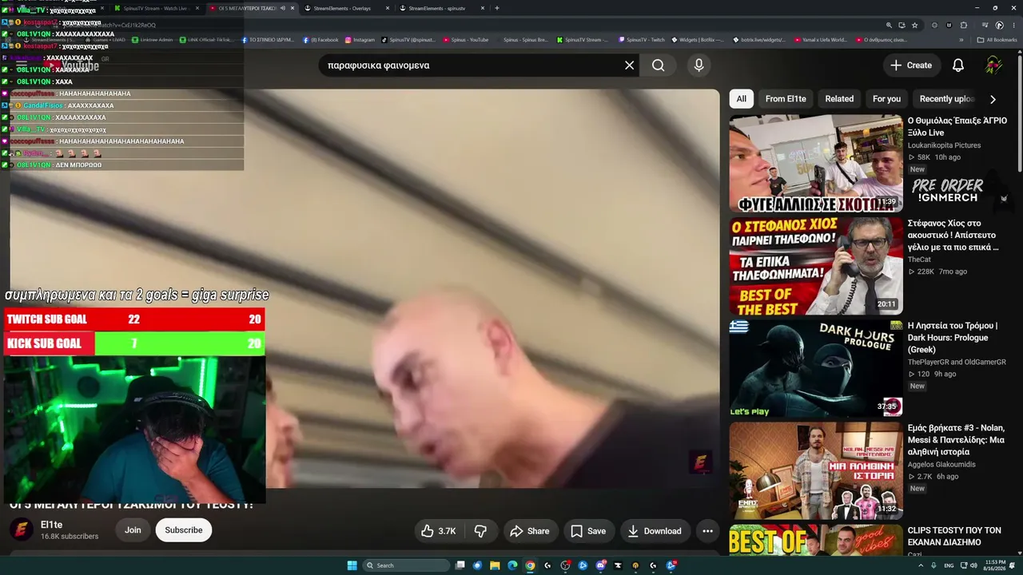The height and width of the screenshot is (575, 1023).
Task: Dislike the video with thumbs-down
Action: tap(480, 531)
